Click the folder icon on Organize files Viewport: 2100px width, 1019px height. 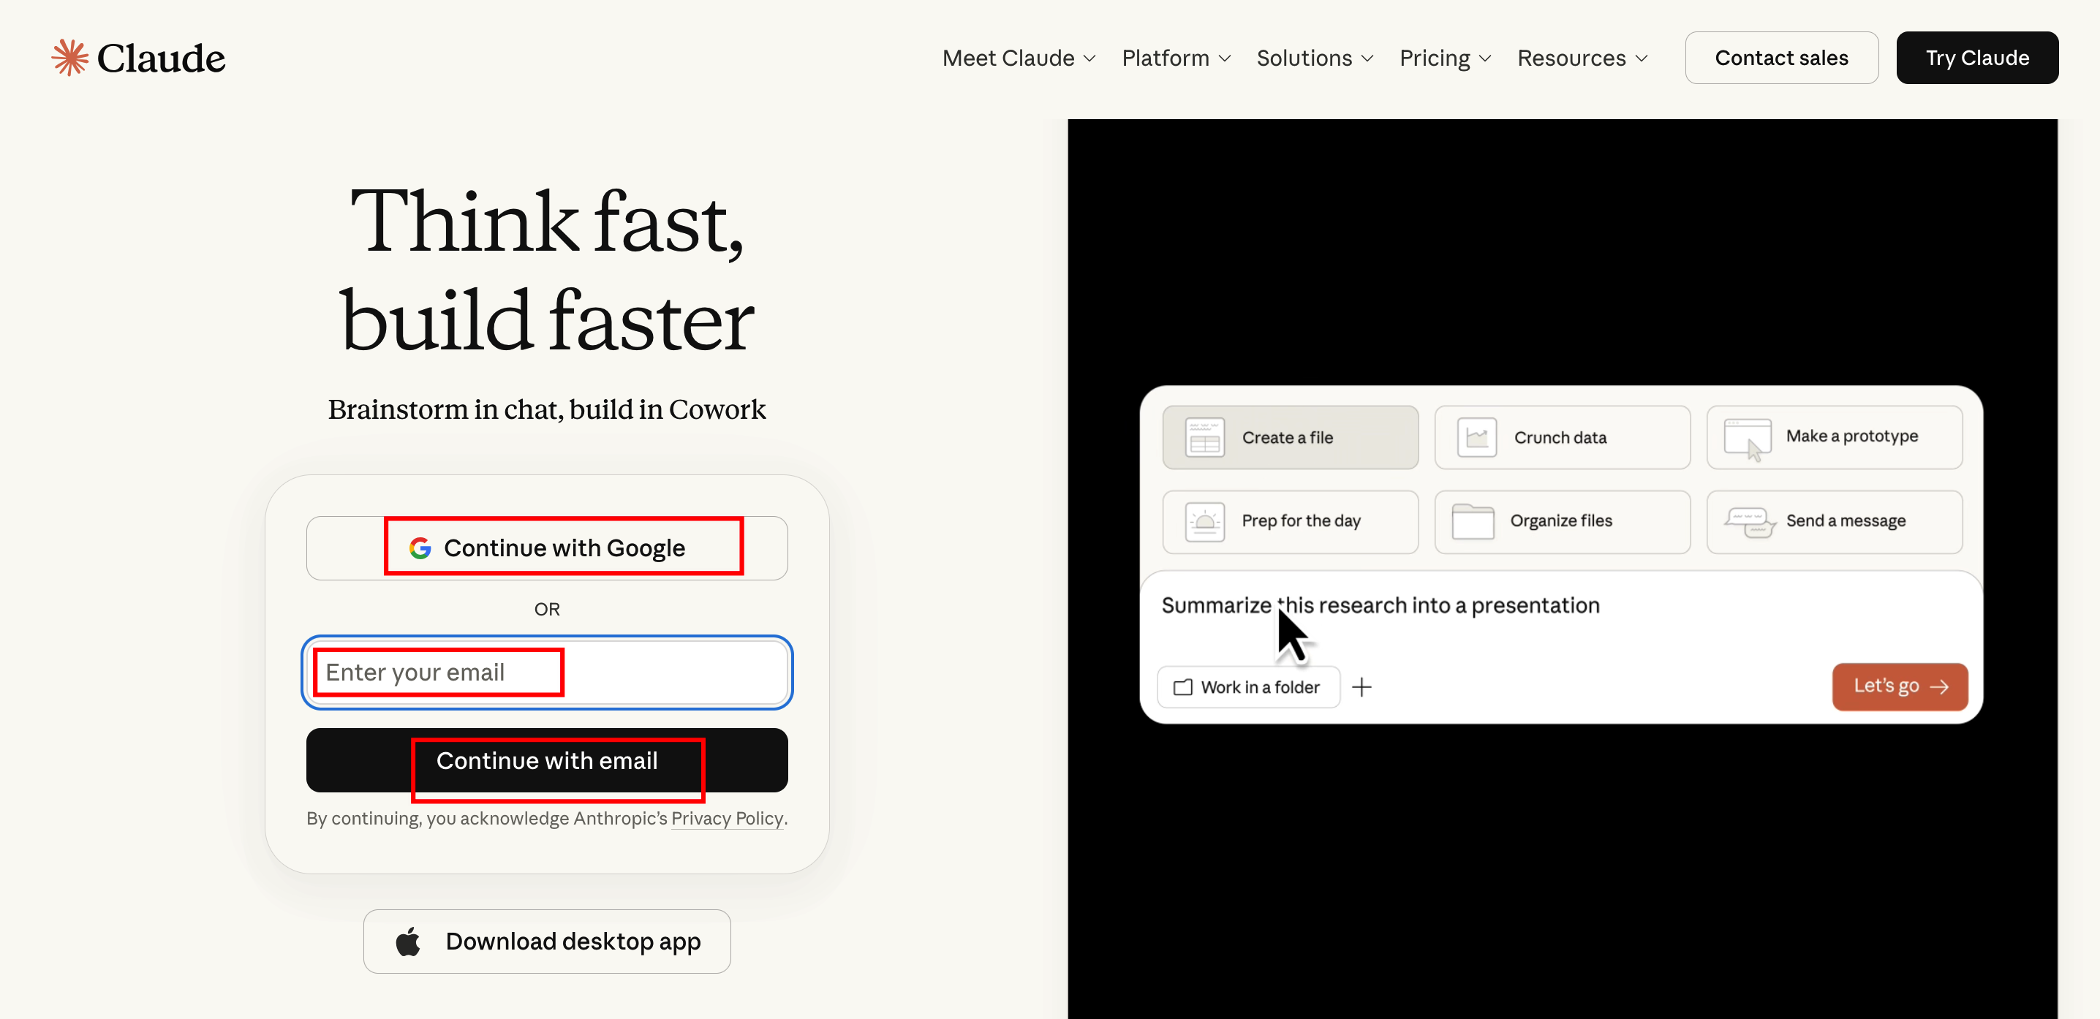click(1473, 521)
